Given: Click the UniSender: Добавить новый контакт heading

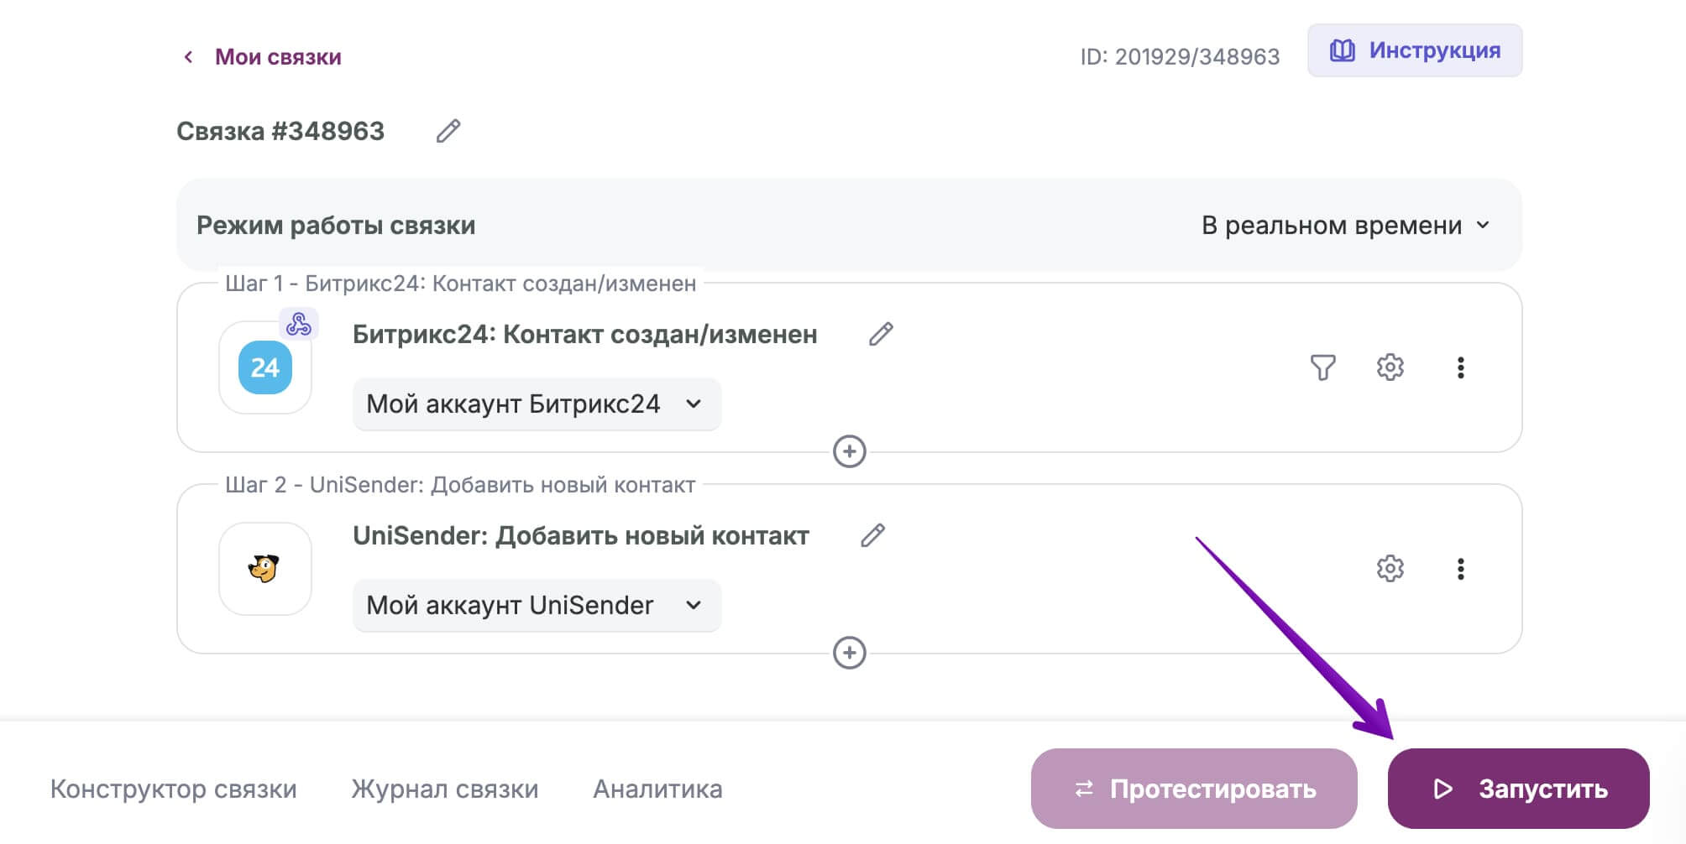Looking at the screenshot, I should [581, 535].
